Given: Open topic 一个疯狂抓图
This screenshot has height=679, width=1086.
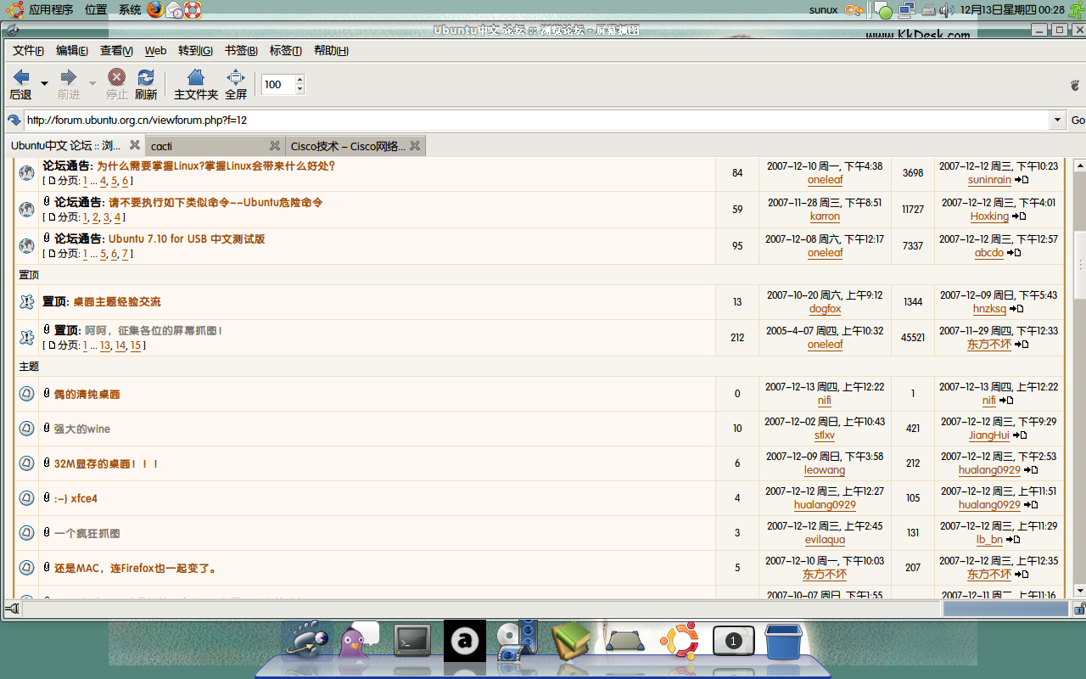Looking at the screenshot, I should [87, 533].
